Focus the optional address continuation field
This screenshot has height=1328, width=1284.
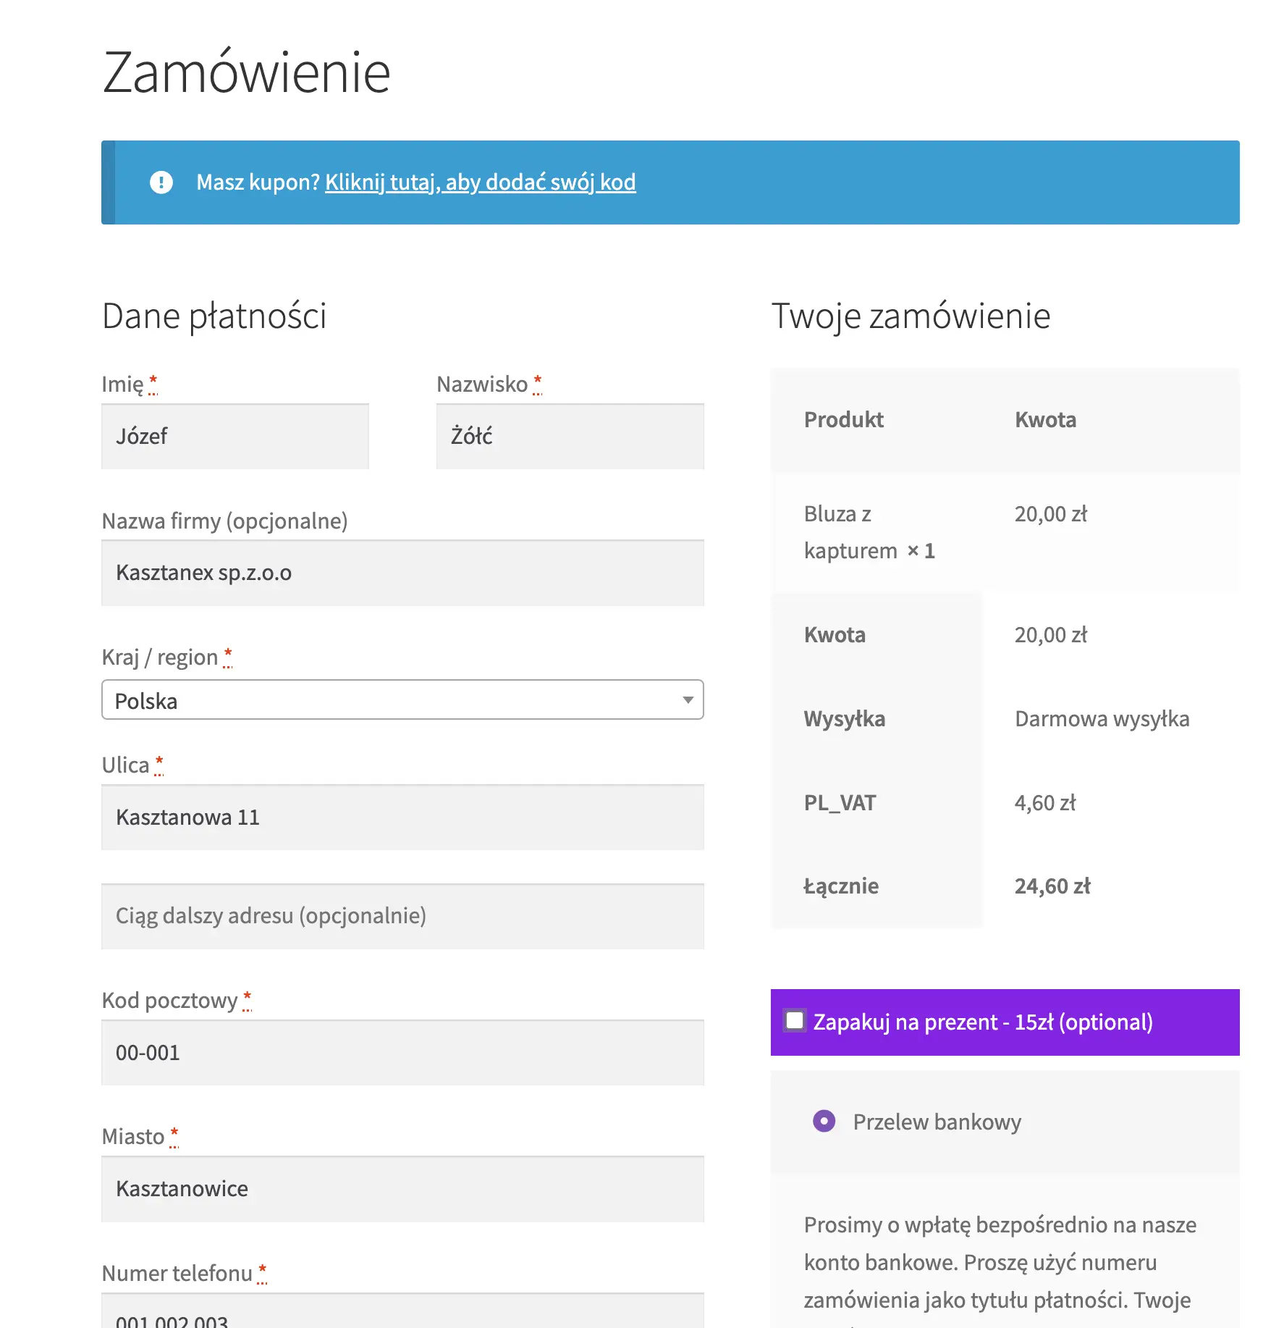[x=402, y=916]
